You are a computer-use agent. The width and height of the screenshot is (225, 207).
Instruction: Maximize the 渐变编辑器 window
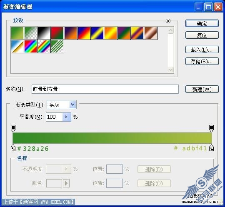(x=208, y=7)
